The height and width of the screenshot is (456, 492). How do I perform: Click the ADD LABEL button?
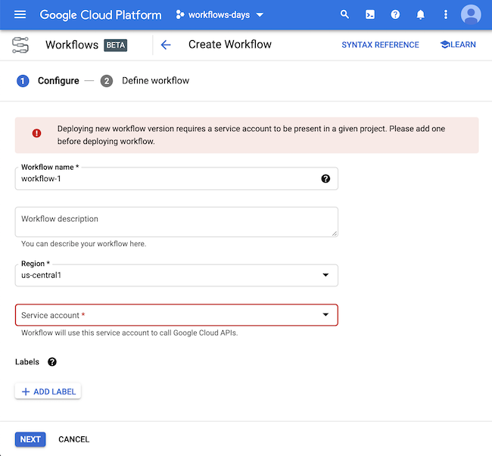pos(48,392)
